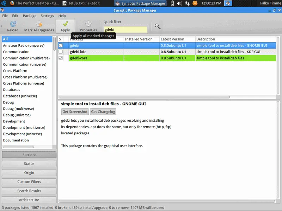
Task: Sort by the Description column header
Action: pyautogui.click(x=235, y=39)
